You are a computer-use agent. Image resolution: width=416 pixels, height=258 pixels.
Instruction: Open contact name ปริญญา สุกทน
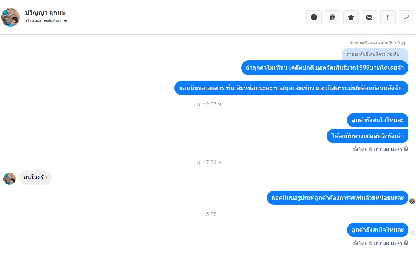tap(45, 12)
